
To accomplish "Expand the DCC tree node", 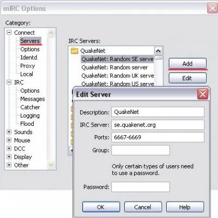I will (x=9, y=148).
